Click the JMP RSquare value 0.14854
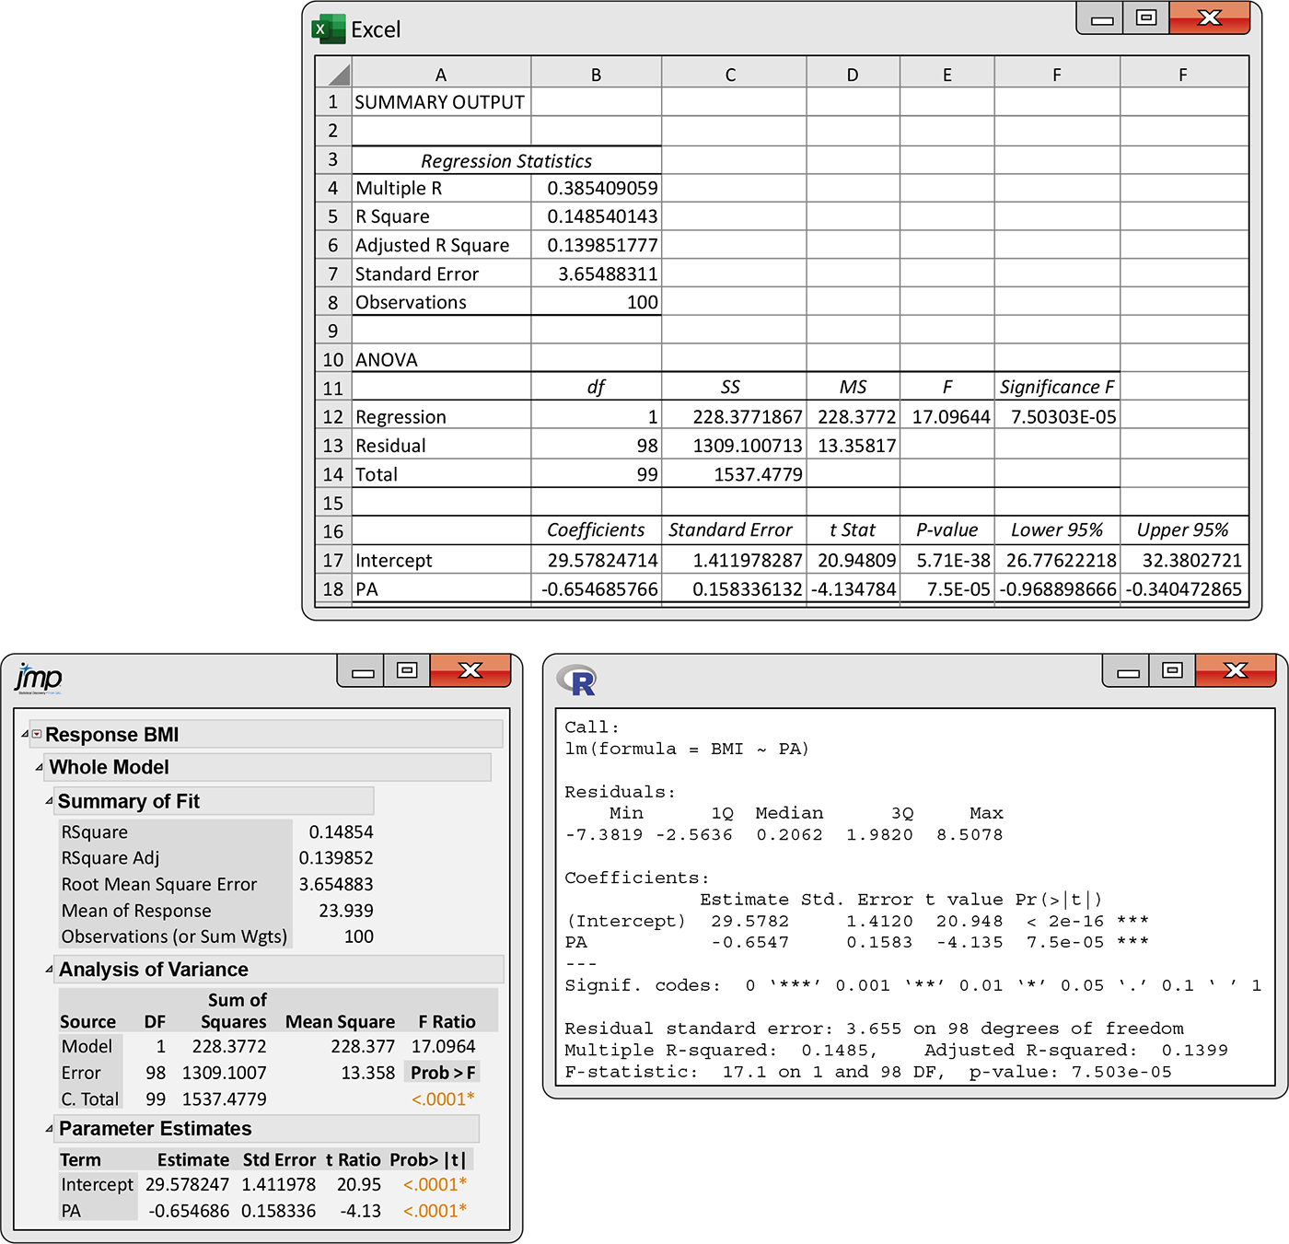This screenshot has width=1289, height=1244. pyautogui.click(x=341, y=832)
